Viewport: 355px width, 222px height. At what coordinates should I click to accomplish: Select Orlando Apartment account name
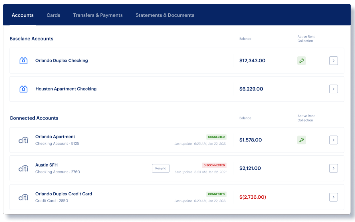pos(55,137)
